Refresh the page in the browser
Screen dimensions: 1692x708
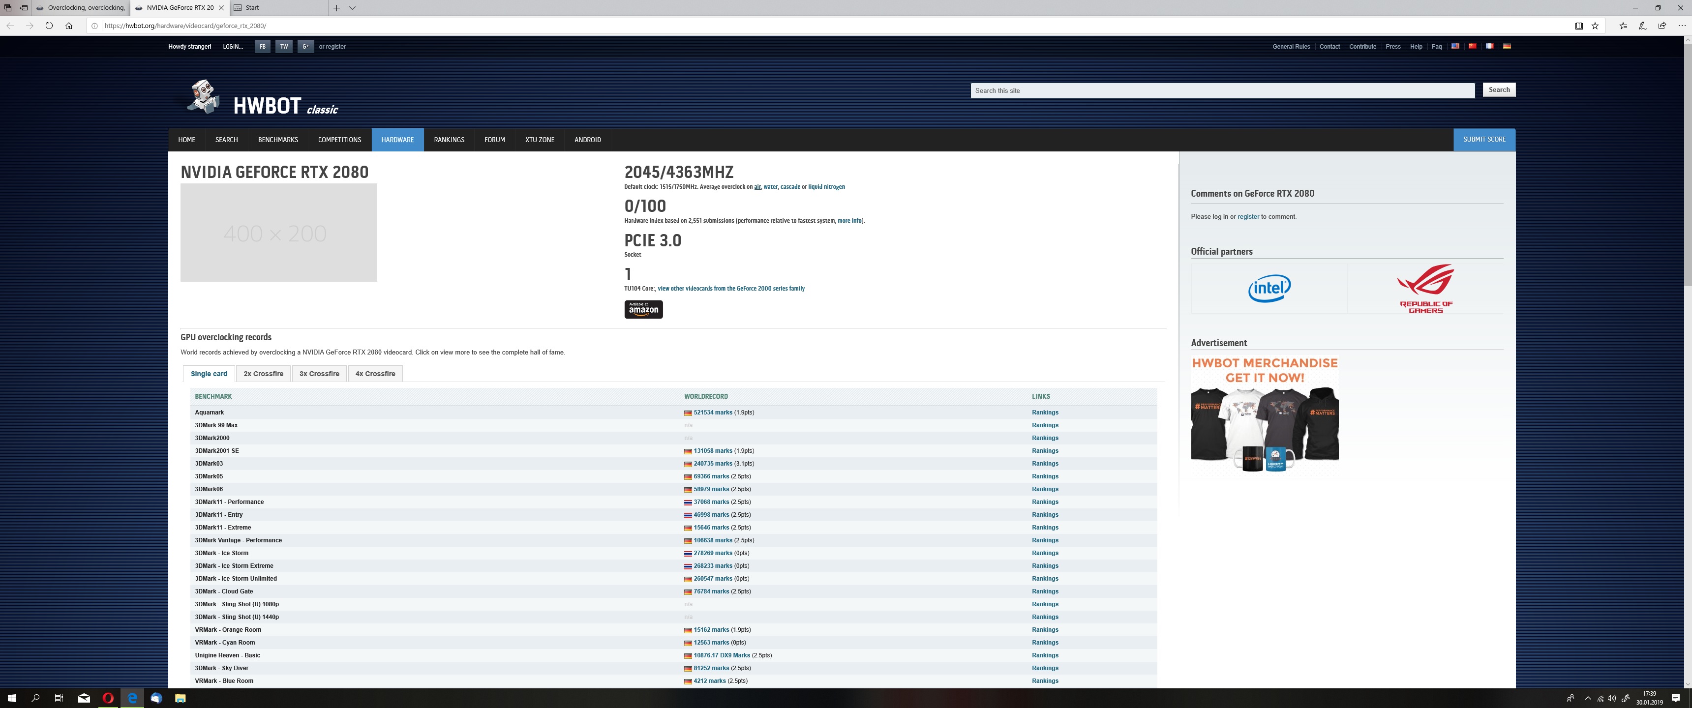click(49, 26)
